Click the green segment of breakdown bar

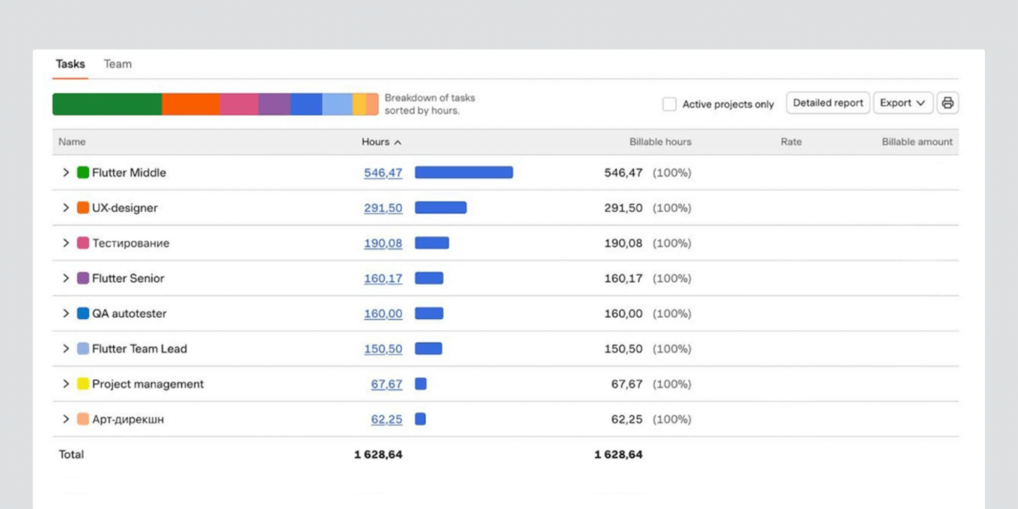tap(107, 104)
